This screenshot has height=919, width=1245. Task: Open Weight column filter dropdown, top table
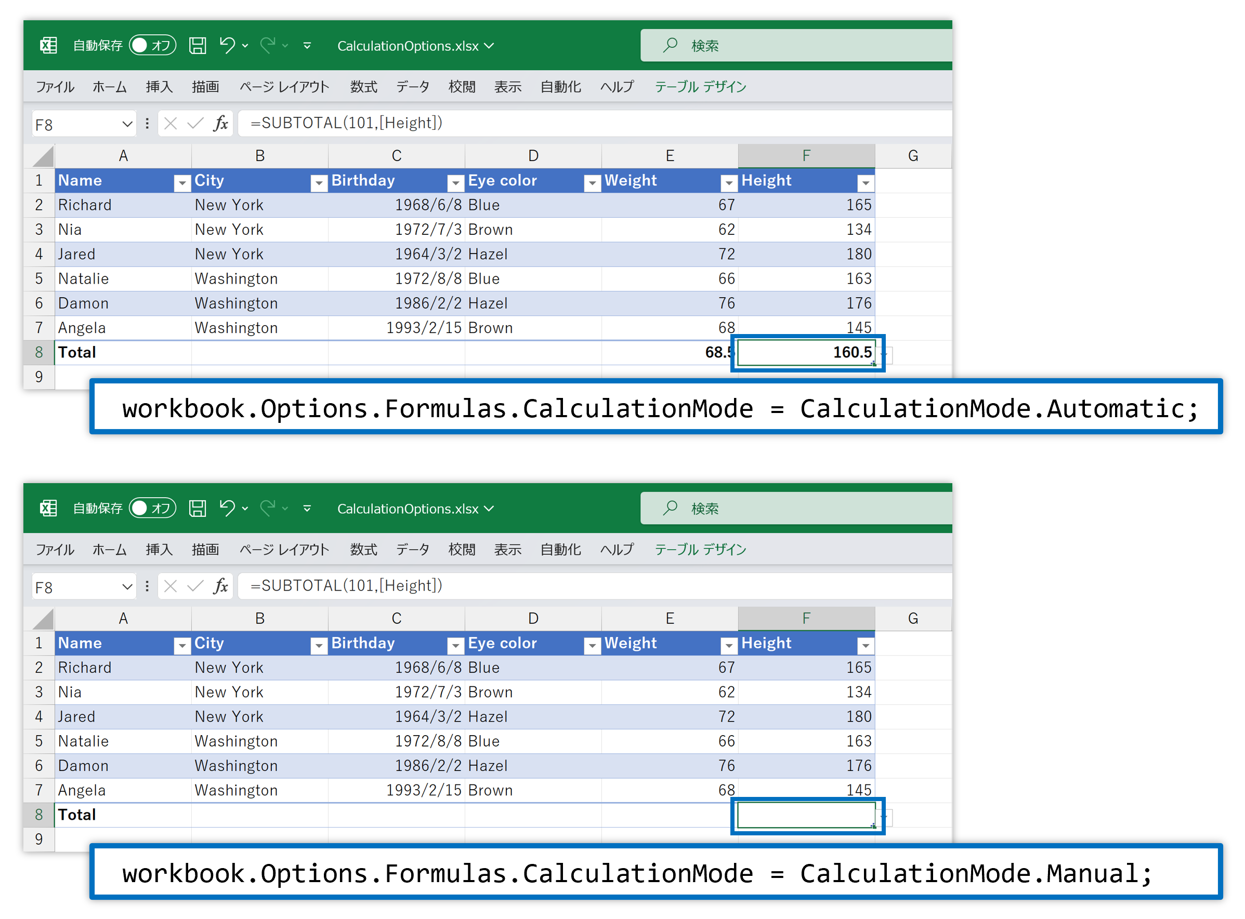pyautogui.click(x=728, y=182)
